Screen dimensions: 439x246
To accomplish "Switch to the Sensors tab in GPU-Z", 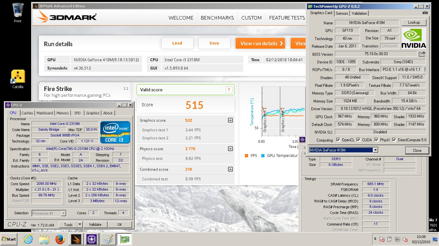I will click(342, 13).
